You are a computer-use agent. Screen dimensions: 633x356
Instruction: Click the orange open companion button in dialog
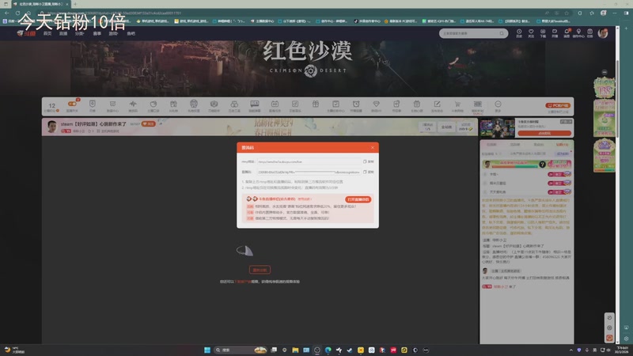click(358, 199)
